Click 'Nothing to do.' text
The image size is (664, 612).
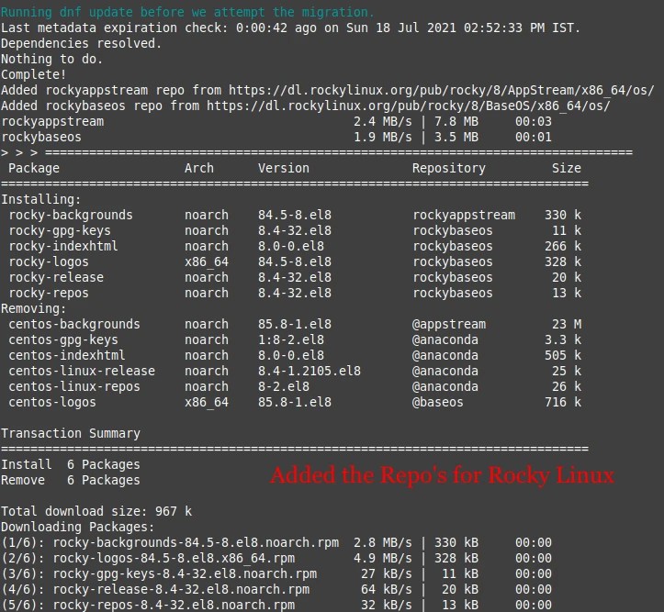(51, 60)
